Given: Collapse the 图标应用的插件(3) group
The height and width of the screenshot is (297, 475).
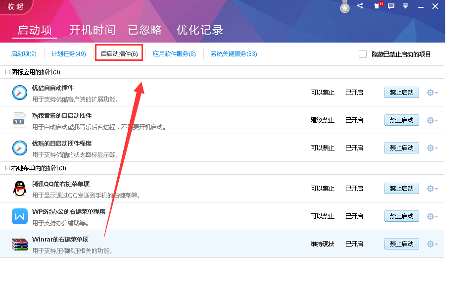Looking at the screenshot, I should pyautogui.click(x=7, y=72).
